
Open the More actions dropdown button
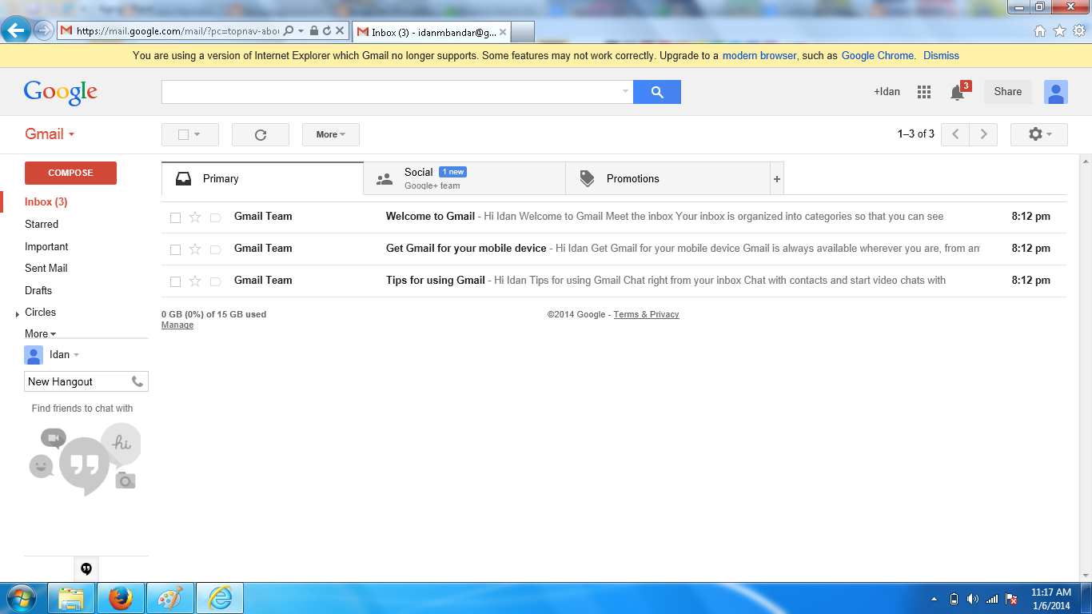(331, 134)
